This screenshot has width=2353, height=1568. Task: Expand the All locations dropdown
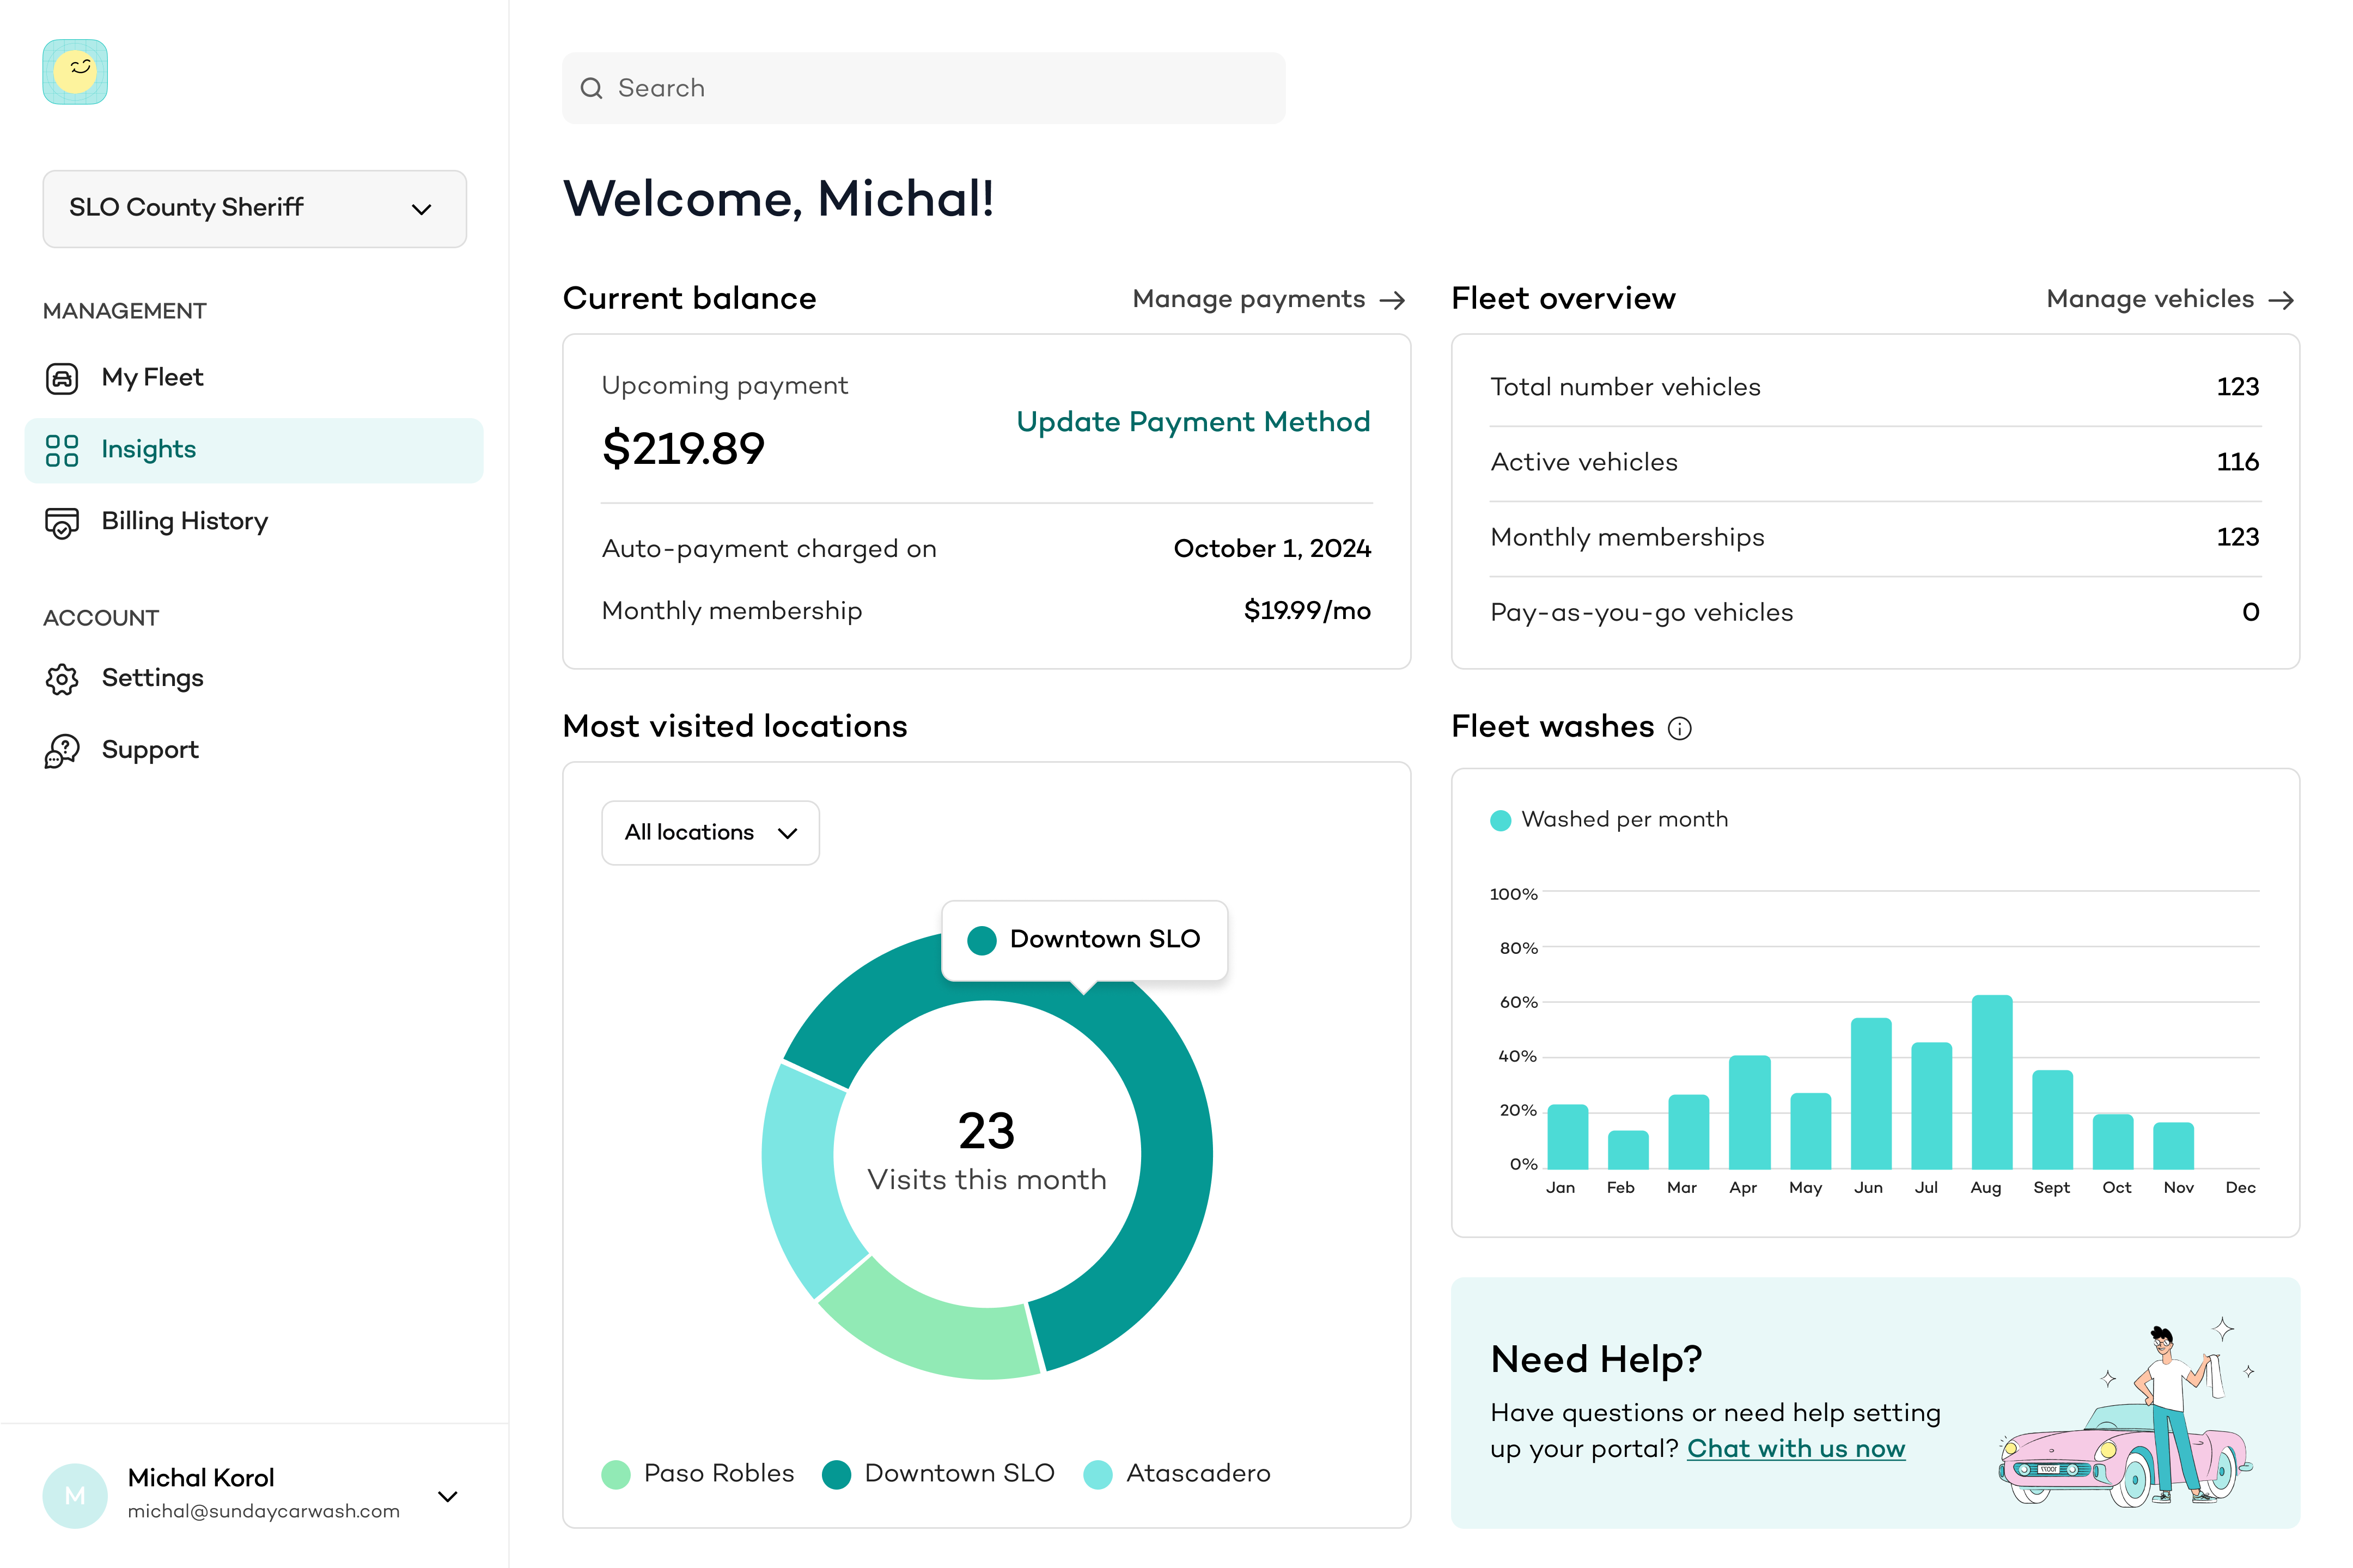[x=710, y=832]
